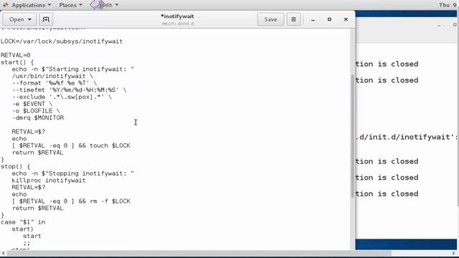Screen dimensions: 459x258
Task: Click the horizontal scrollbar at the bottom
Action: pyautogui.click(x=199, y=253)
